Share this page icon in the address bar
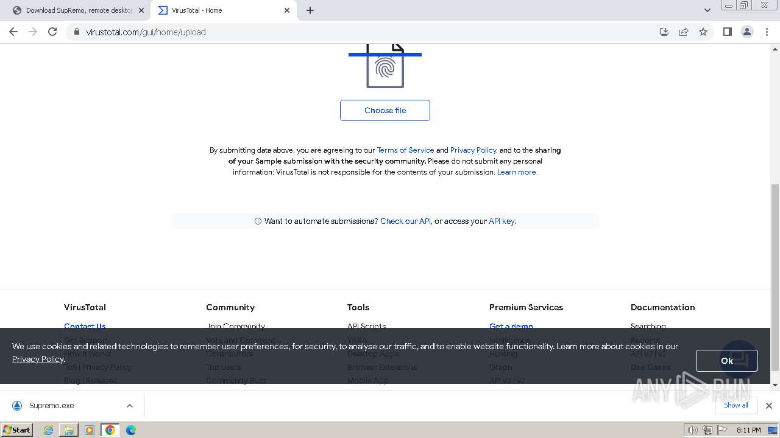This screenshot has width=780, height=438. (684, 32)
